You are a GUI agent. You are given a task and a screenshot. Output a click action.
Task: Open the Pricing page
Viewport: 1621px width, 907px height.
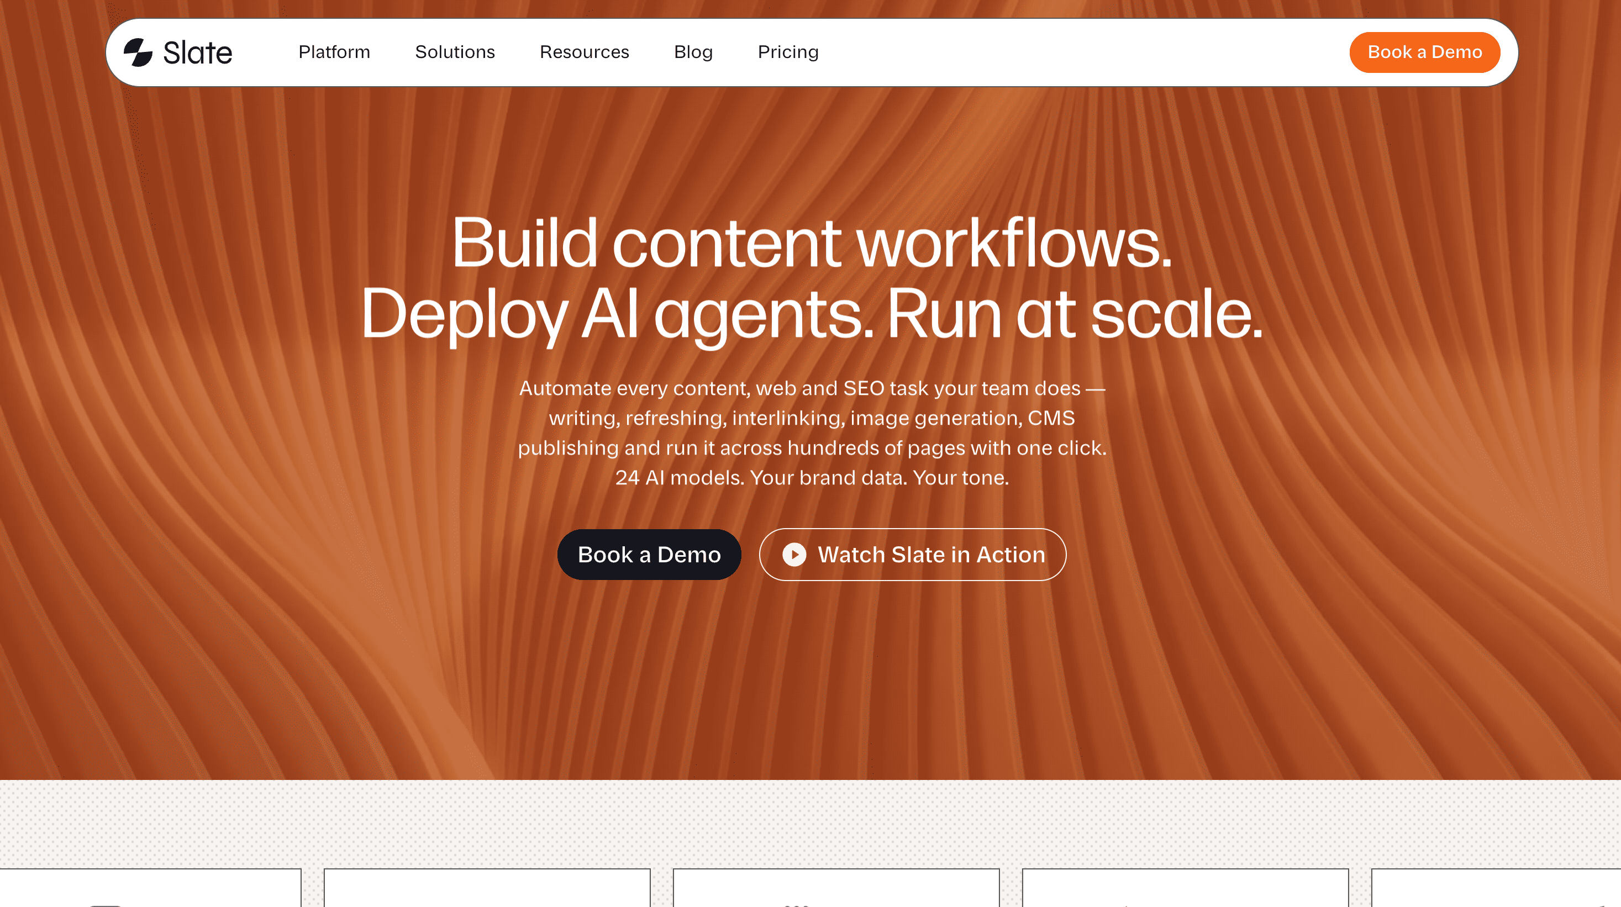point(788,52)
